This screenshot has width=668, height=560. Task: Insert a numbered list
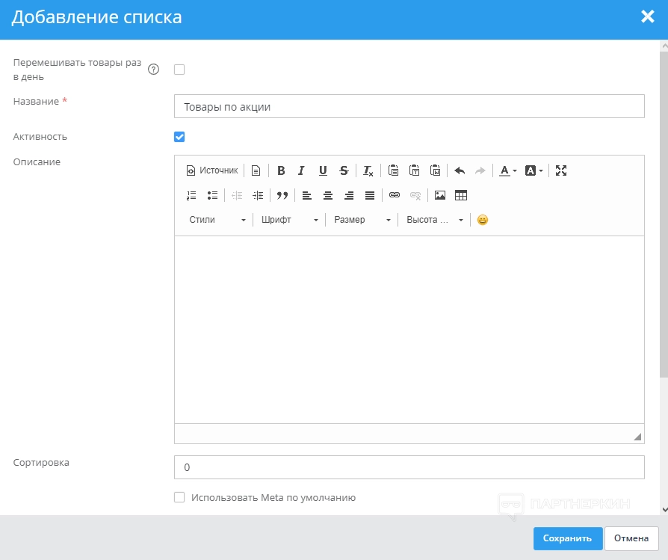pos(191,195)
